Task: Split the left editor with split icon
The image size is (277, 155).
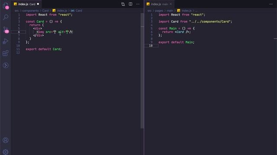Action: point(130,4)
